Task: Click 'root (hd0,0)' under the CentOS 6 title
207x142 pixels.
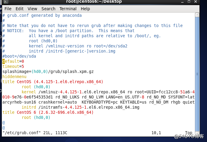Action: tap(36, 117)
